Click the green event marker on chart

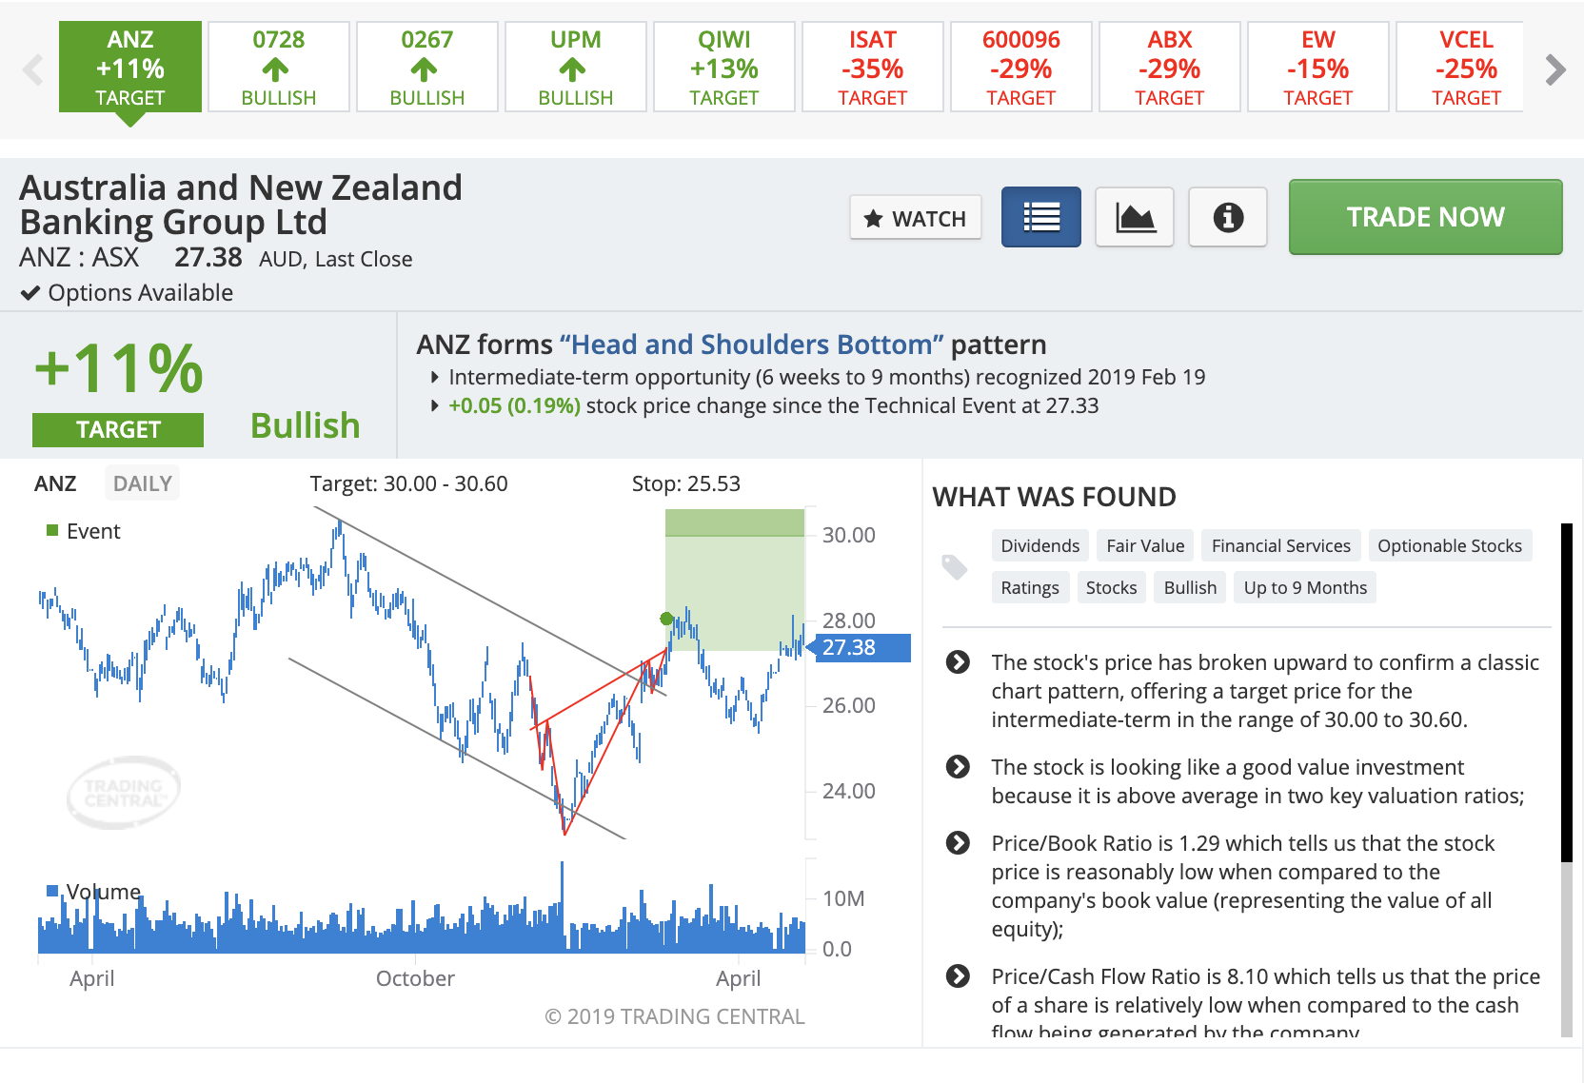coord(666,619)
